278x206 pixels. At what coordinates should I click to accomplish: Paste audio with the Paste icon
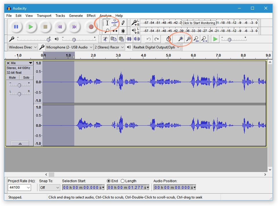[x=121, y=39]
